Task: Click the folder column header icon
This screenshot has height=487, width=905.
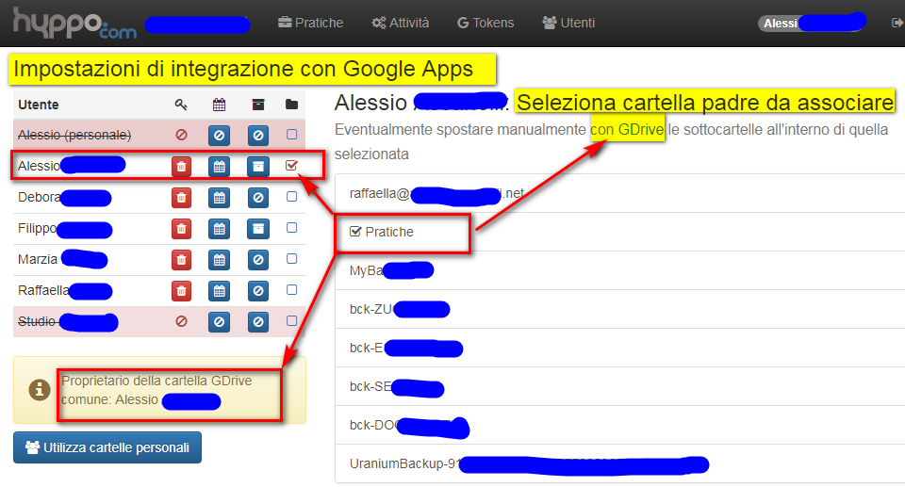Action: point(291,105)
